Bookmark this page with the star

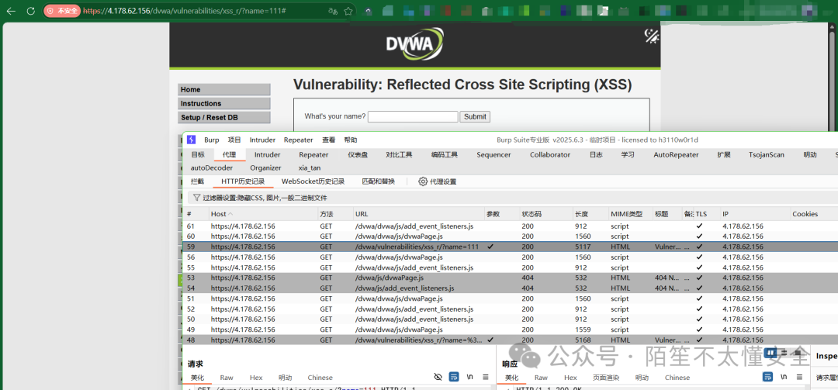[348, 11]
